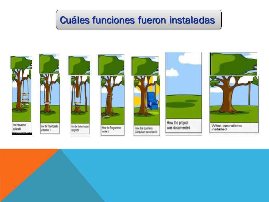This screenshot has height=202, width=269.
Task: Click the caption 'What operations installed'
Action: coord(226,127)
